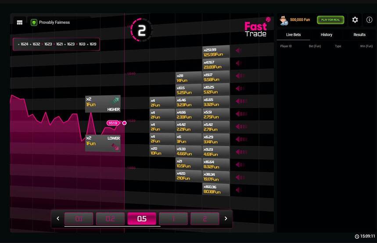Place HIGHER x2 1Fun bet
Image resolution: width=377 pixels, height=243 pixels.
[x=103, y=104]
